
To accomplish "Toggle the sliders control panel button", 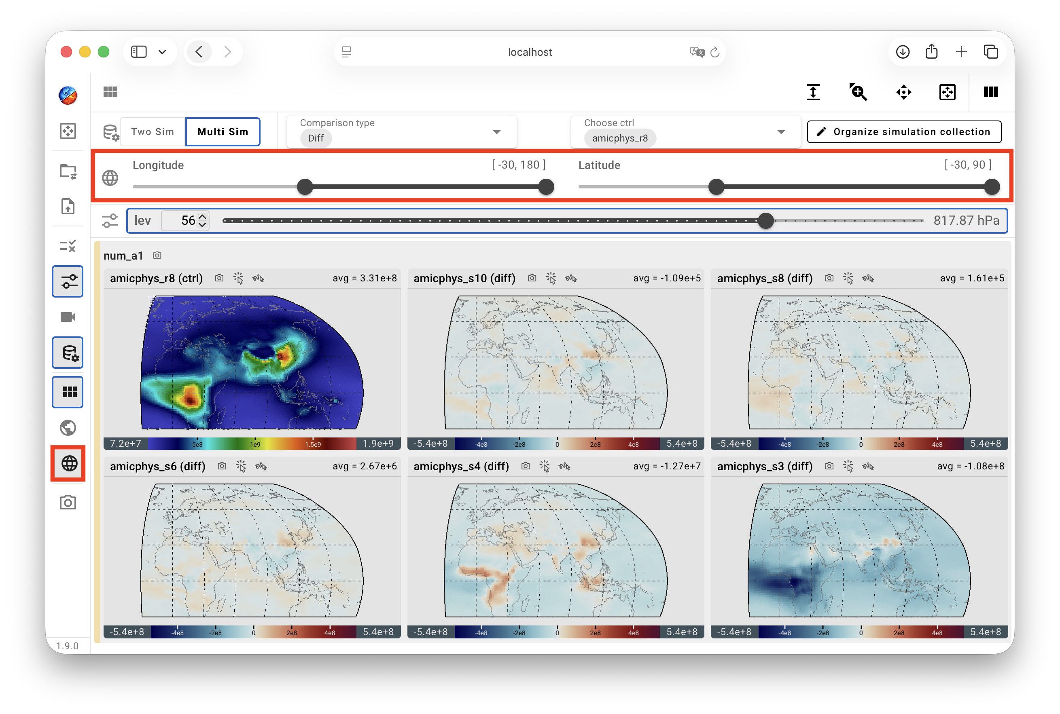I will (68, 282).
